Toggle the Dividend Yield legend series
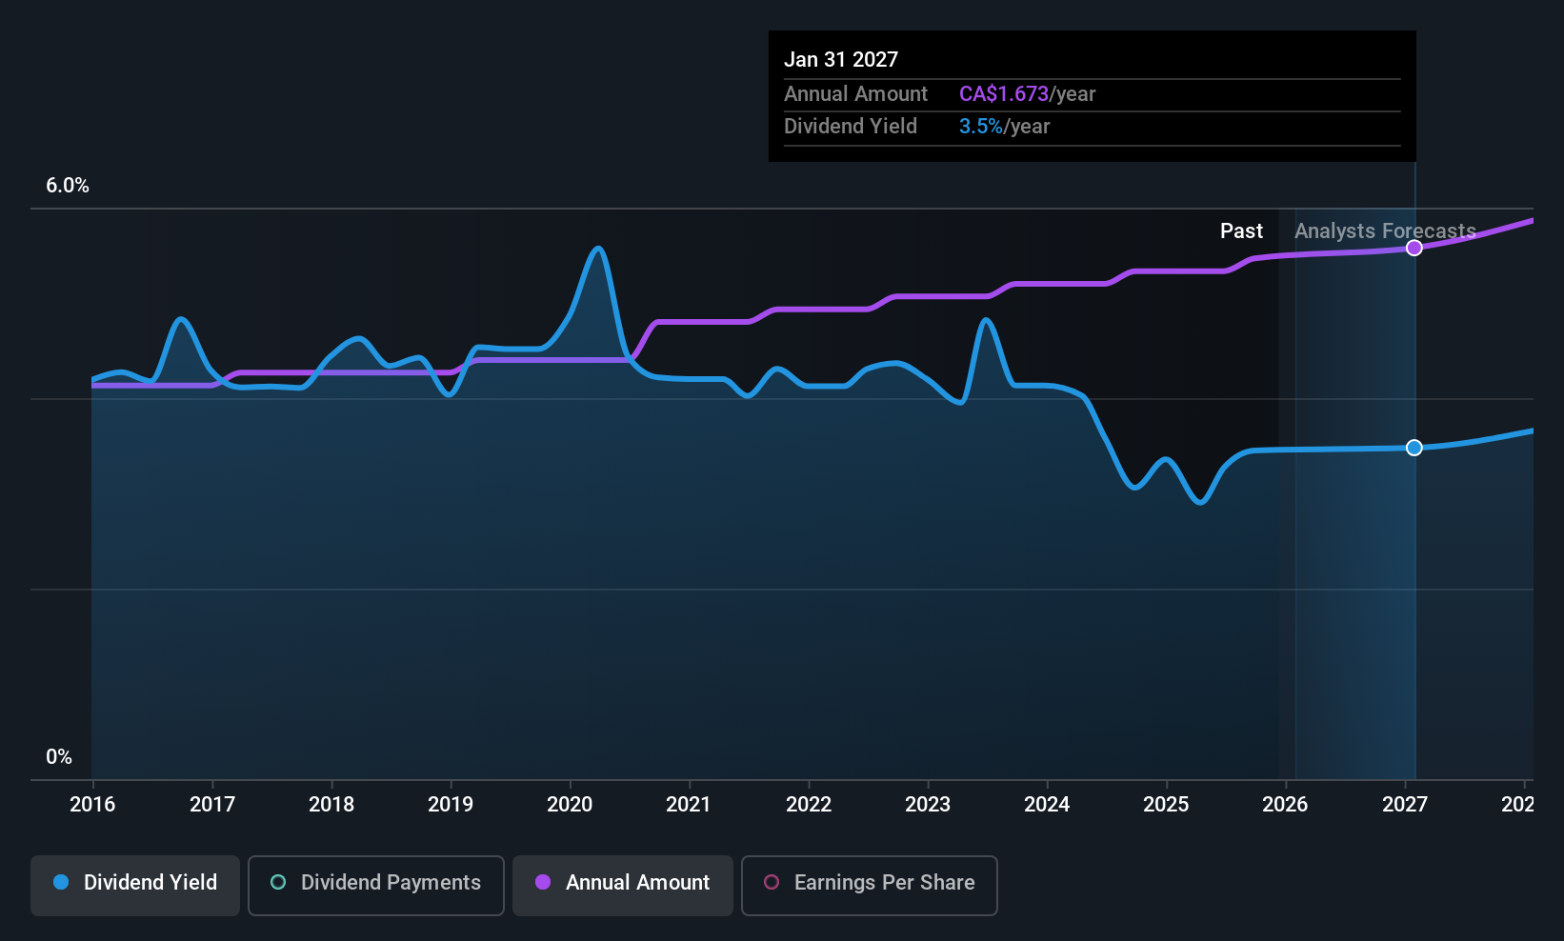 pyautogui.click(x=135, y=885)
